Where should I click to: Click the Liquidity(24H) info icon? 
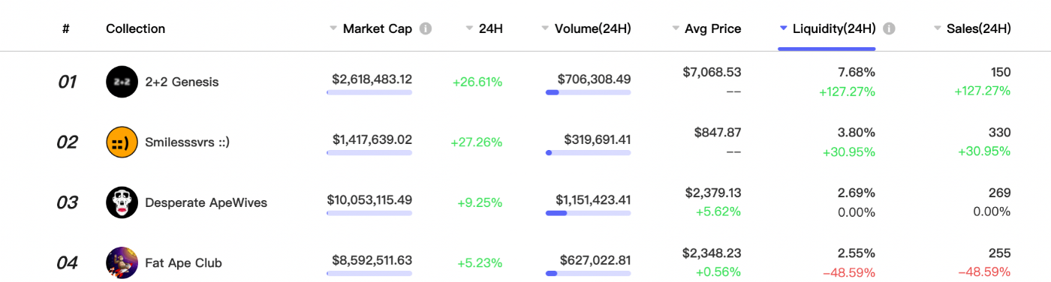889,29
